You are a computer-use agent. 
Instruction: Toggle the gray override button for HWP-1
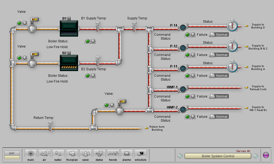point(193,96)
